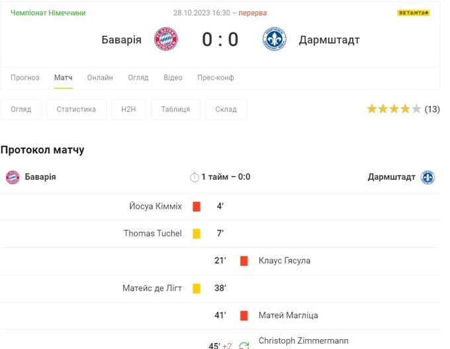This screenshot has height=349, width=450.
Task: Click the red card icon beside Матей Магліца
Action: [x=244, y=316]
